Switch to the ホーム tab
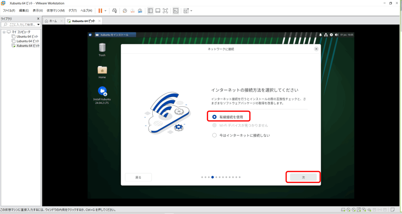The width and height of the screenshot is (402, 214). tap(53, 21)
